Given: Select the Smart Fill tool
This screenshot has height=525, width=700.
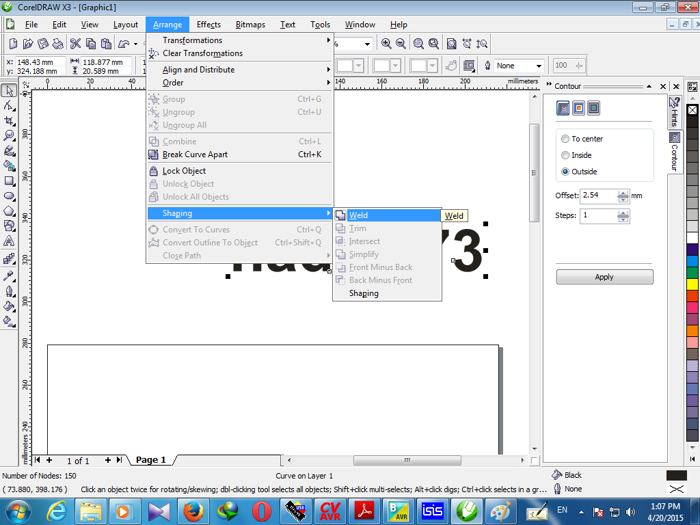Looking at the screenshot, I should click(x=9, y=166).
